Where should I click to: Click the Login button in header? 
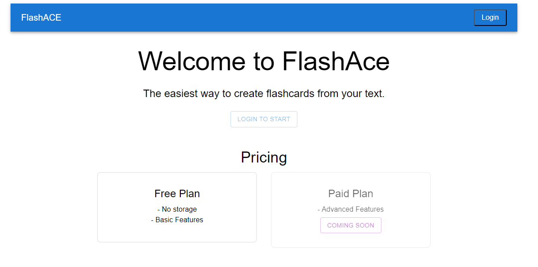(x=490, y=18)
